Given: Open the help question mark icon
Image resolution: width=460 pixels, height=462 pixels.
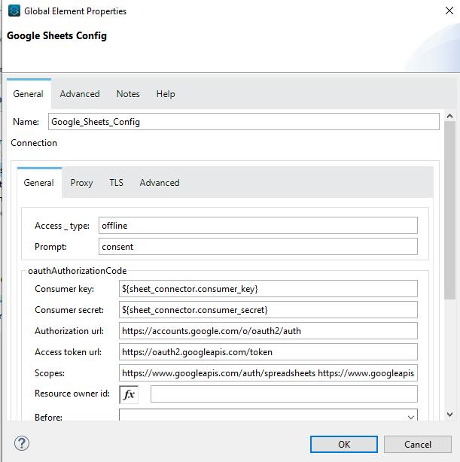Looking at the screenshot, I should tap(22, 443).
